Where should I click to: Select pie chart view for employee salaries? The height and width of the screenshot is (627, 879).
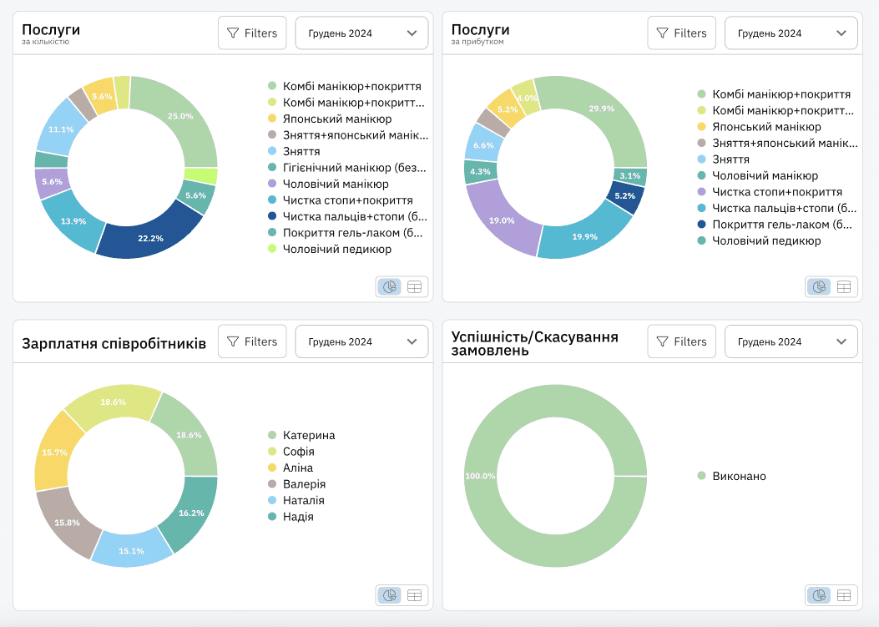(390, 595)
